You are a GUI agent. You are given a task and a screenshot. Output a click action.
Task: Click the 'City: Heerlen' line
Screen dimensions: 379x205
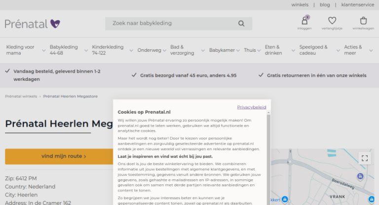(x=21, y=195)
